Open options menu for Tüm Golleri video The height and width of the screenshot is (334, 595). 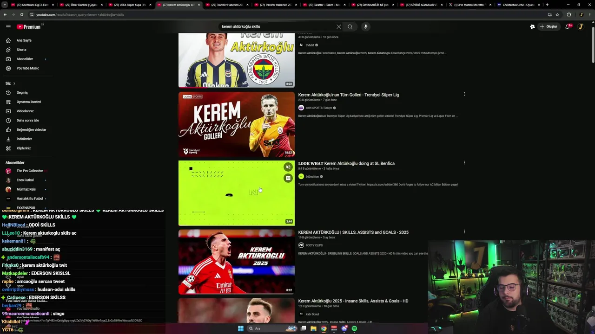(464, 94)
